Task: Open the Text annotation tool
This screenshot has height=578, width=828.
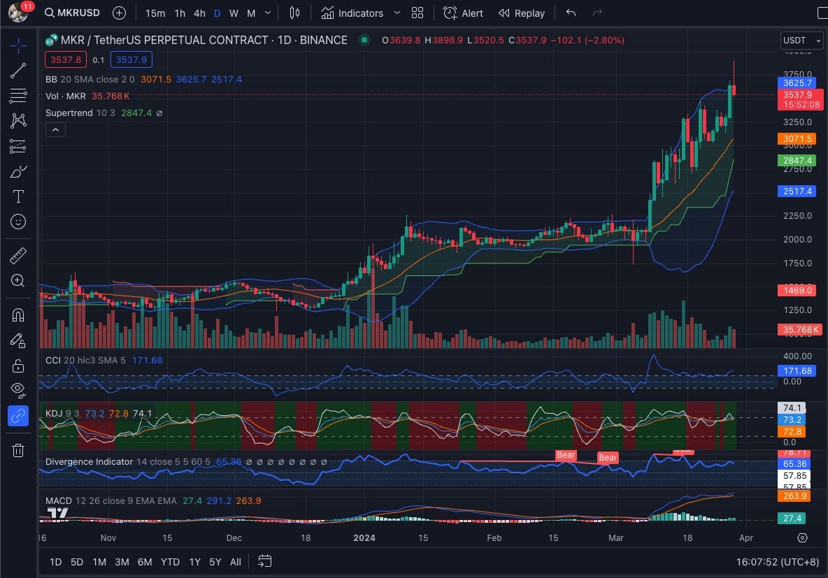Action: (x=18, y=196)
